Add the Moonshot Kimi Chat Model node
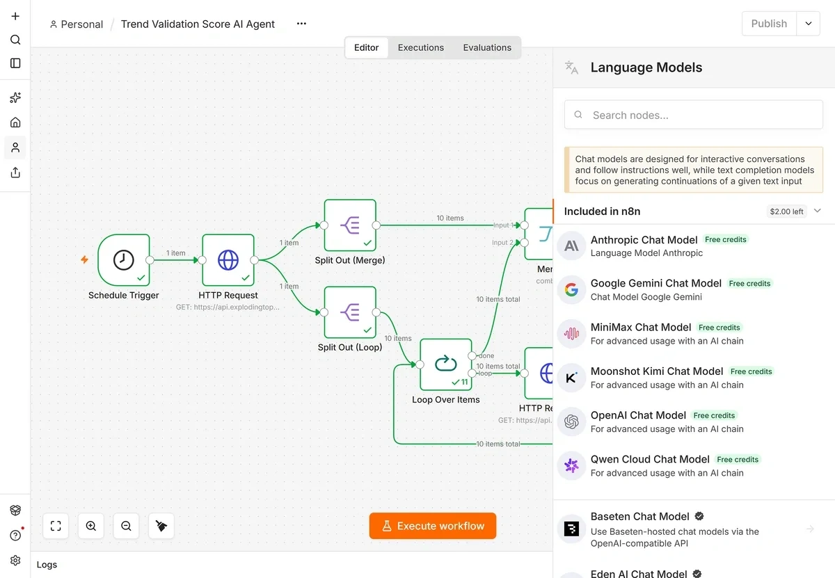The image size is (835, 578). pyautogui.click(x=694, y=378)
